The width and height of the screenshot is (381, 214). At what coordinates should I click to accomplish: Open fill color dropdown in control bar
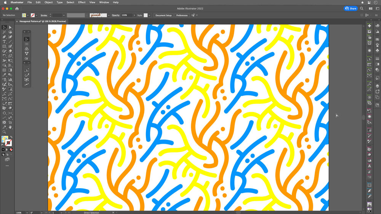tap(28, 15)
